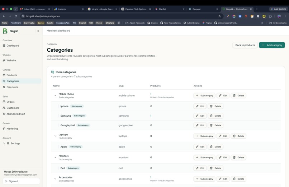Click the Add category button

point(272,45)
